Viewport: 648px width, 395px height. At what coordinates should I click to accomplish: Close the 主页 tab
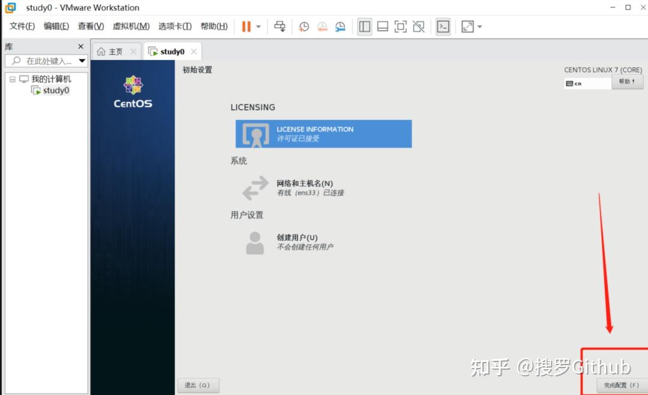[x=133, y=52]
